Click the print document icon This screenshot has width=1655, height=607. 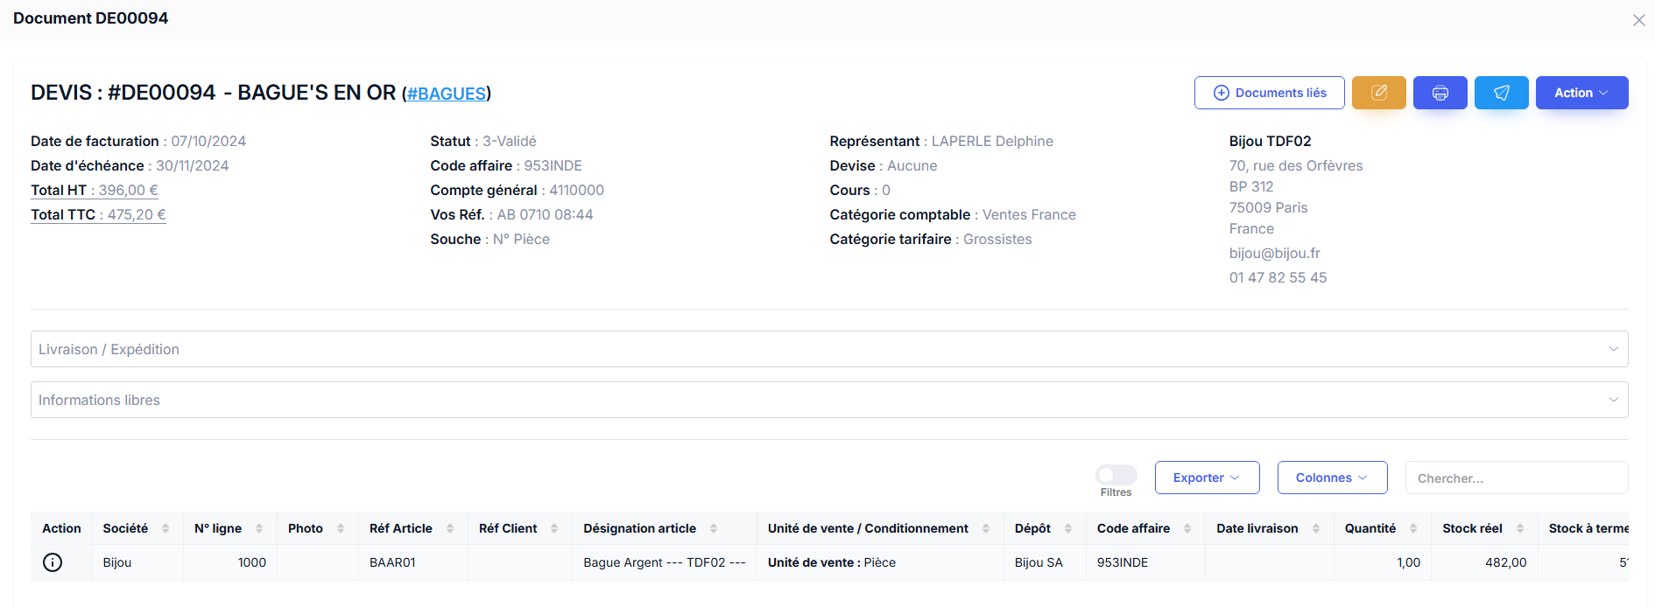pyautogui.click(x=1440, y=93)
